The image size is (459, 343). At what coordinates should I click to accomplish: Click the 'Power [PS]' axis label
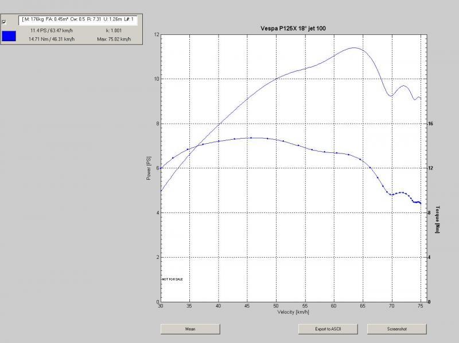tap(149, 168)
